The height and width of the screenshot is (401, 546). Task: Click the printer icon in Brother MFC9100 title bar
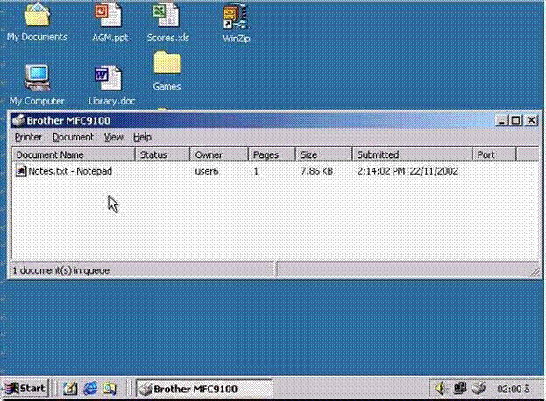click(18, 120)
